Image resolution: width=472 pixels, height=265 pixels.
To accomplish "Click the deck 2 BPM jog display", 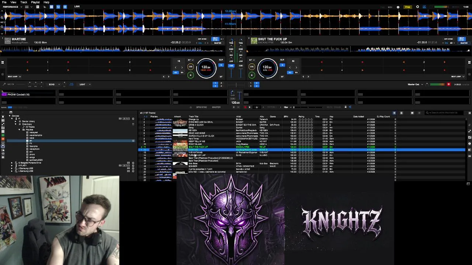I will [x=267, y=68].
